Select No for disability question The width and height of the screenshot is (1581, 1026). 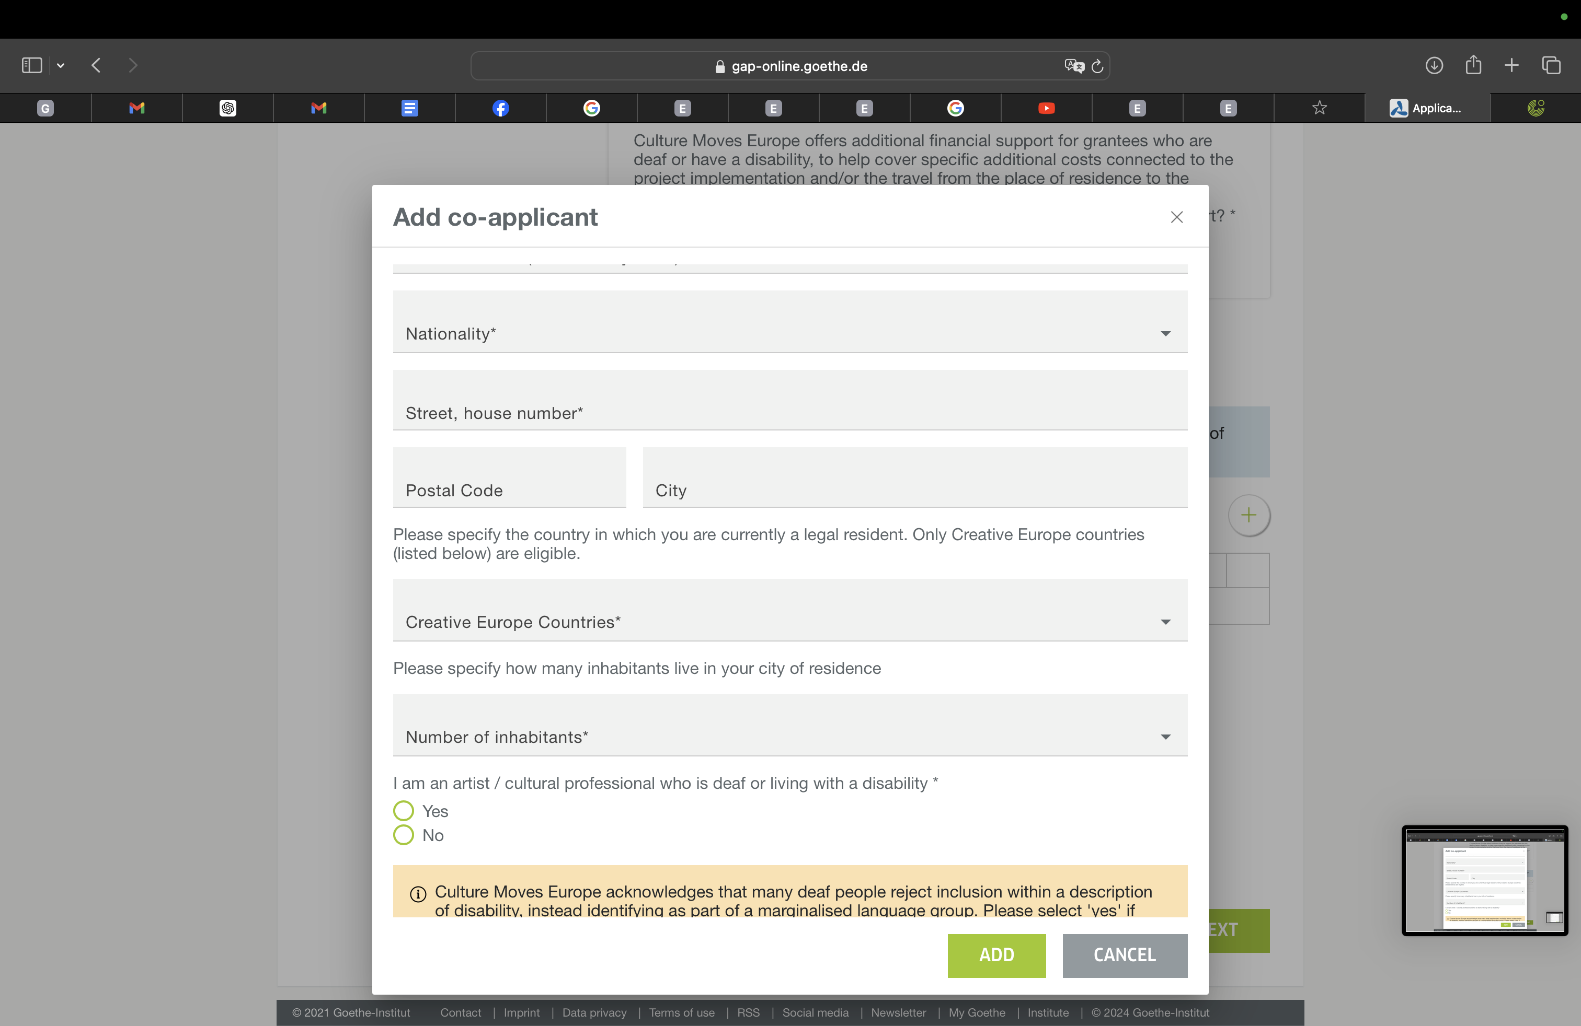click(403, 835)
